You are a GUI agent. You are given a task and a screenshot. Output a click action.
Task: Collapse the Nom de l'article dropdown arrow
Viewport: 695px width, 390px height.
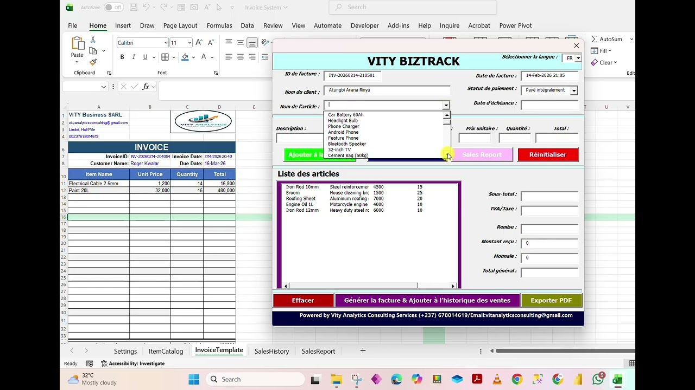(x=446, y=106)
